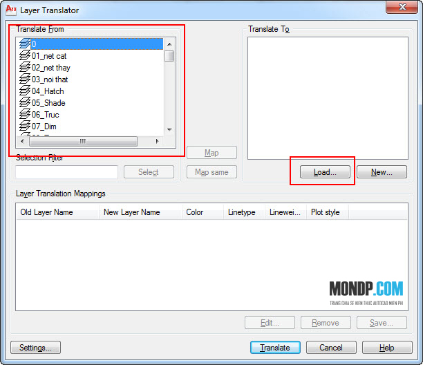423x365 pixels.
Task: Click the layer icon next to 02_net thay
Action: (25, 67)
